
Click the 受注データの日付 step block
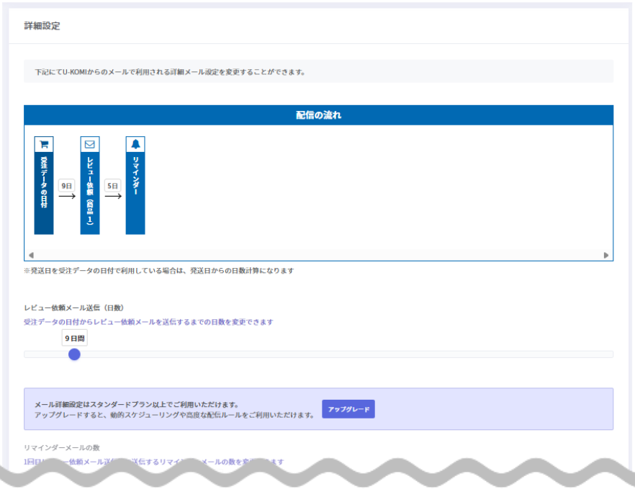pyautogui.click(x=44, y=192)
